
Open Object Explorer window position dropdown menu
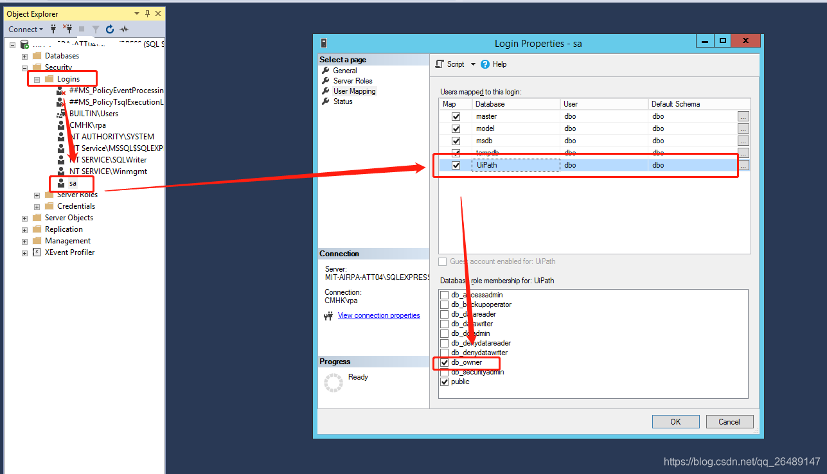tap(137, 13)
